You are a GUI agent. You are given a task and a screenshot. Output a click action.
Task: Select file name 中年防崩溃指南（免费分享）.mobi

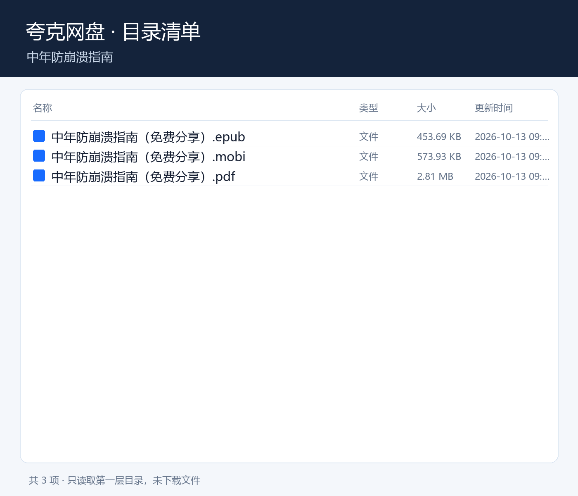pyautogui.click(x=148, y=157)
